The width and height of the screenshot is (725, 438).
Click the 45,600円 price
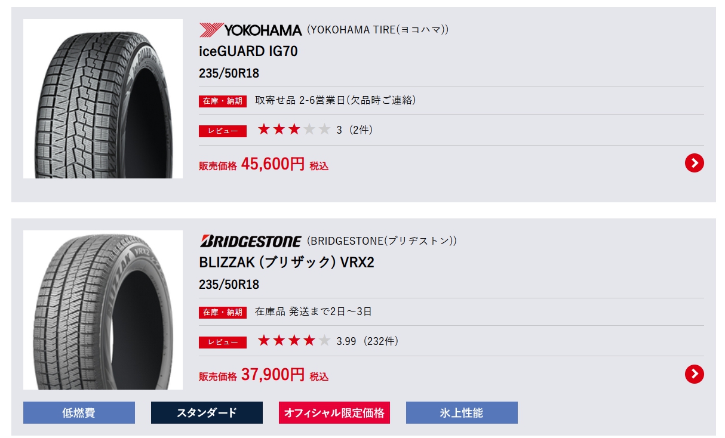click(x=273, y=164)
